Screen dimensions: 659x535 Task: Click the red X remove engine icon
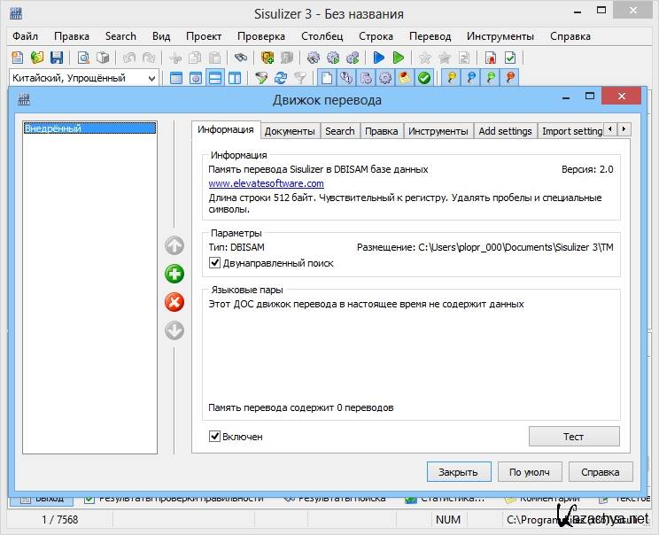174,302
